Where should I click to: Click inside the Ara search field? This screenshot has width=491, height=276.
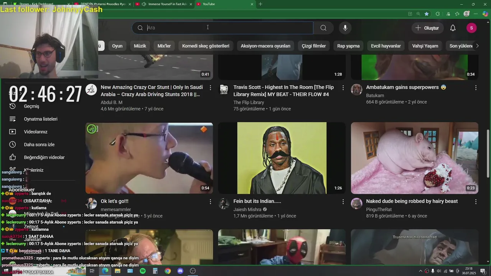(223, 28)
